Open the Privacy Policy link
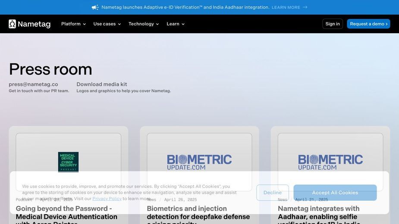This screenshot has width=399, height=224. pyautogui.click(x=107, y=199)
